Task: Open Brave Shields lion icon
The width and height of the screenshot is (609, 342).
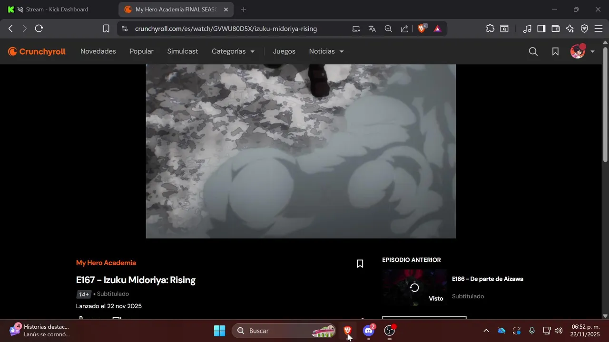Action: click(422, 28)
